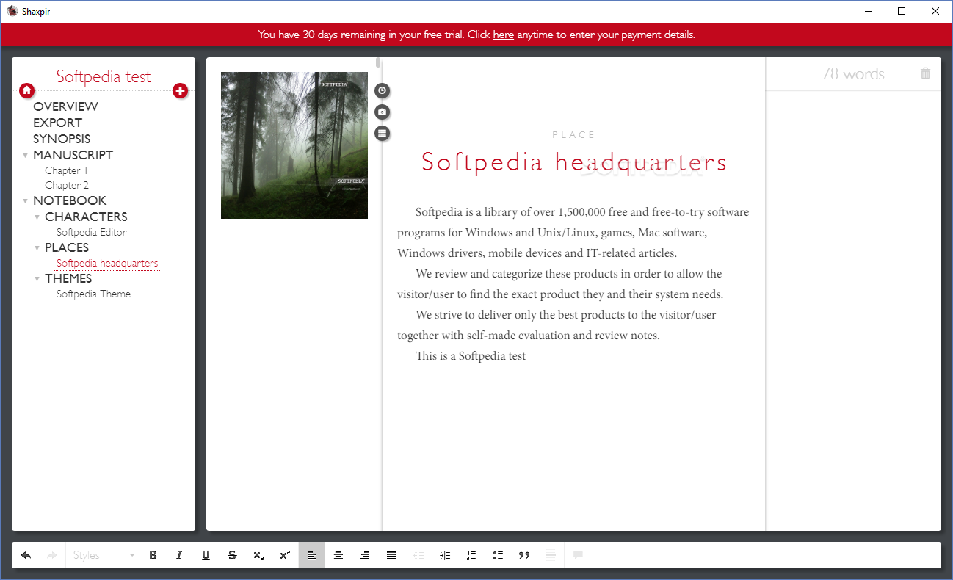Toggle underline formatting
This screenshot has width=953, height=580.
point(206,555)
